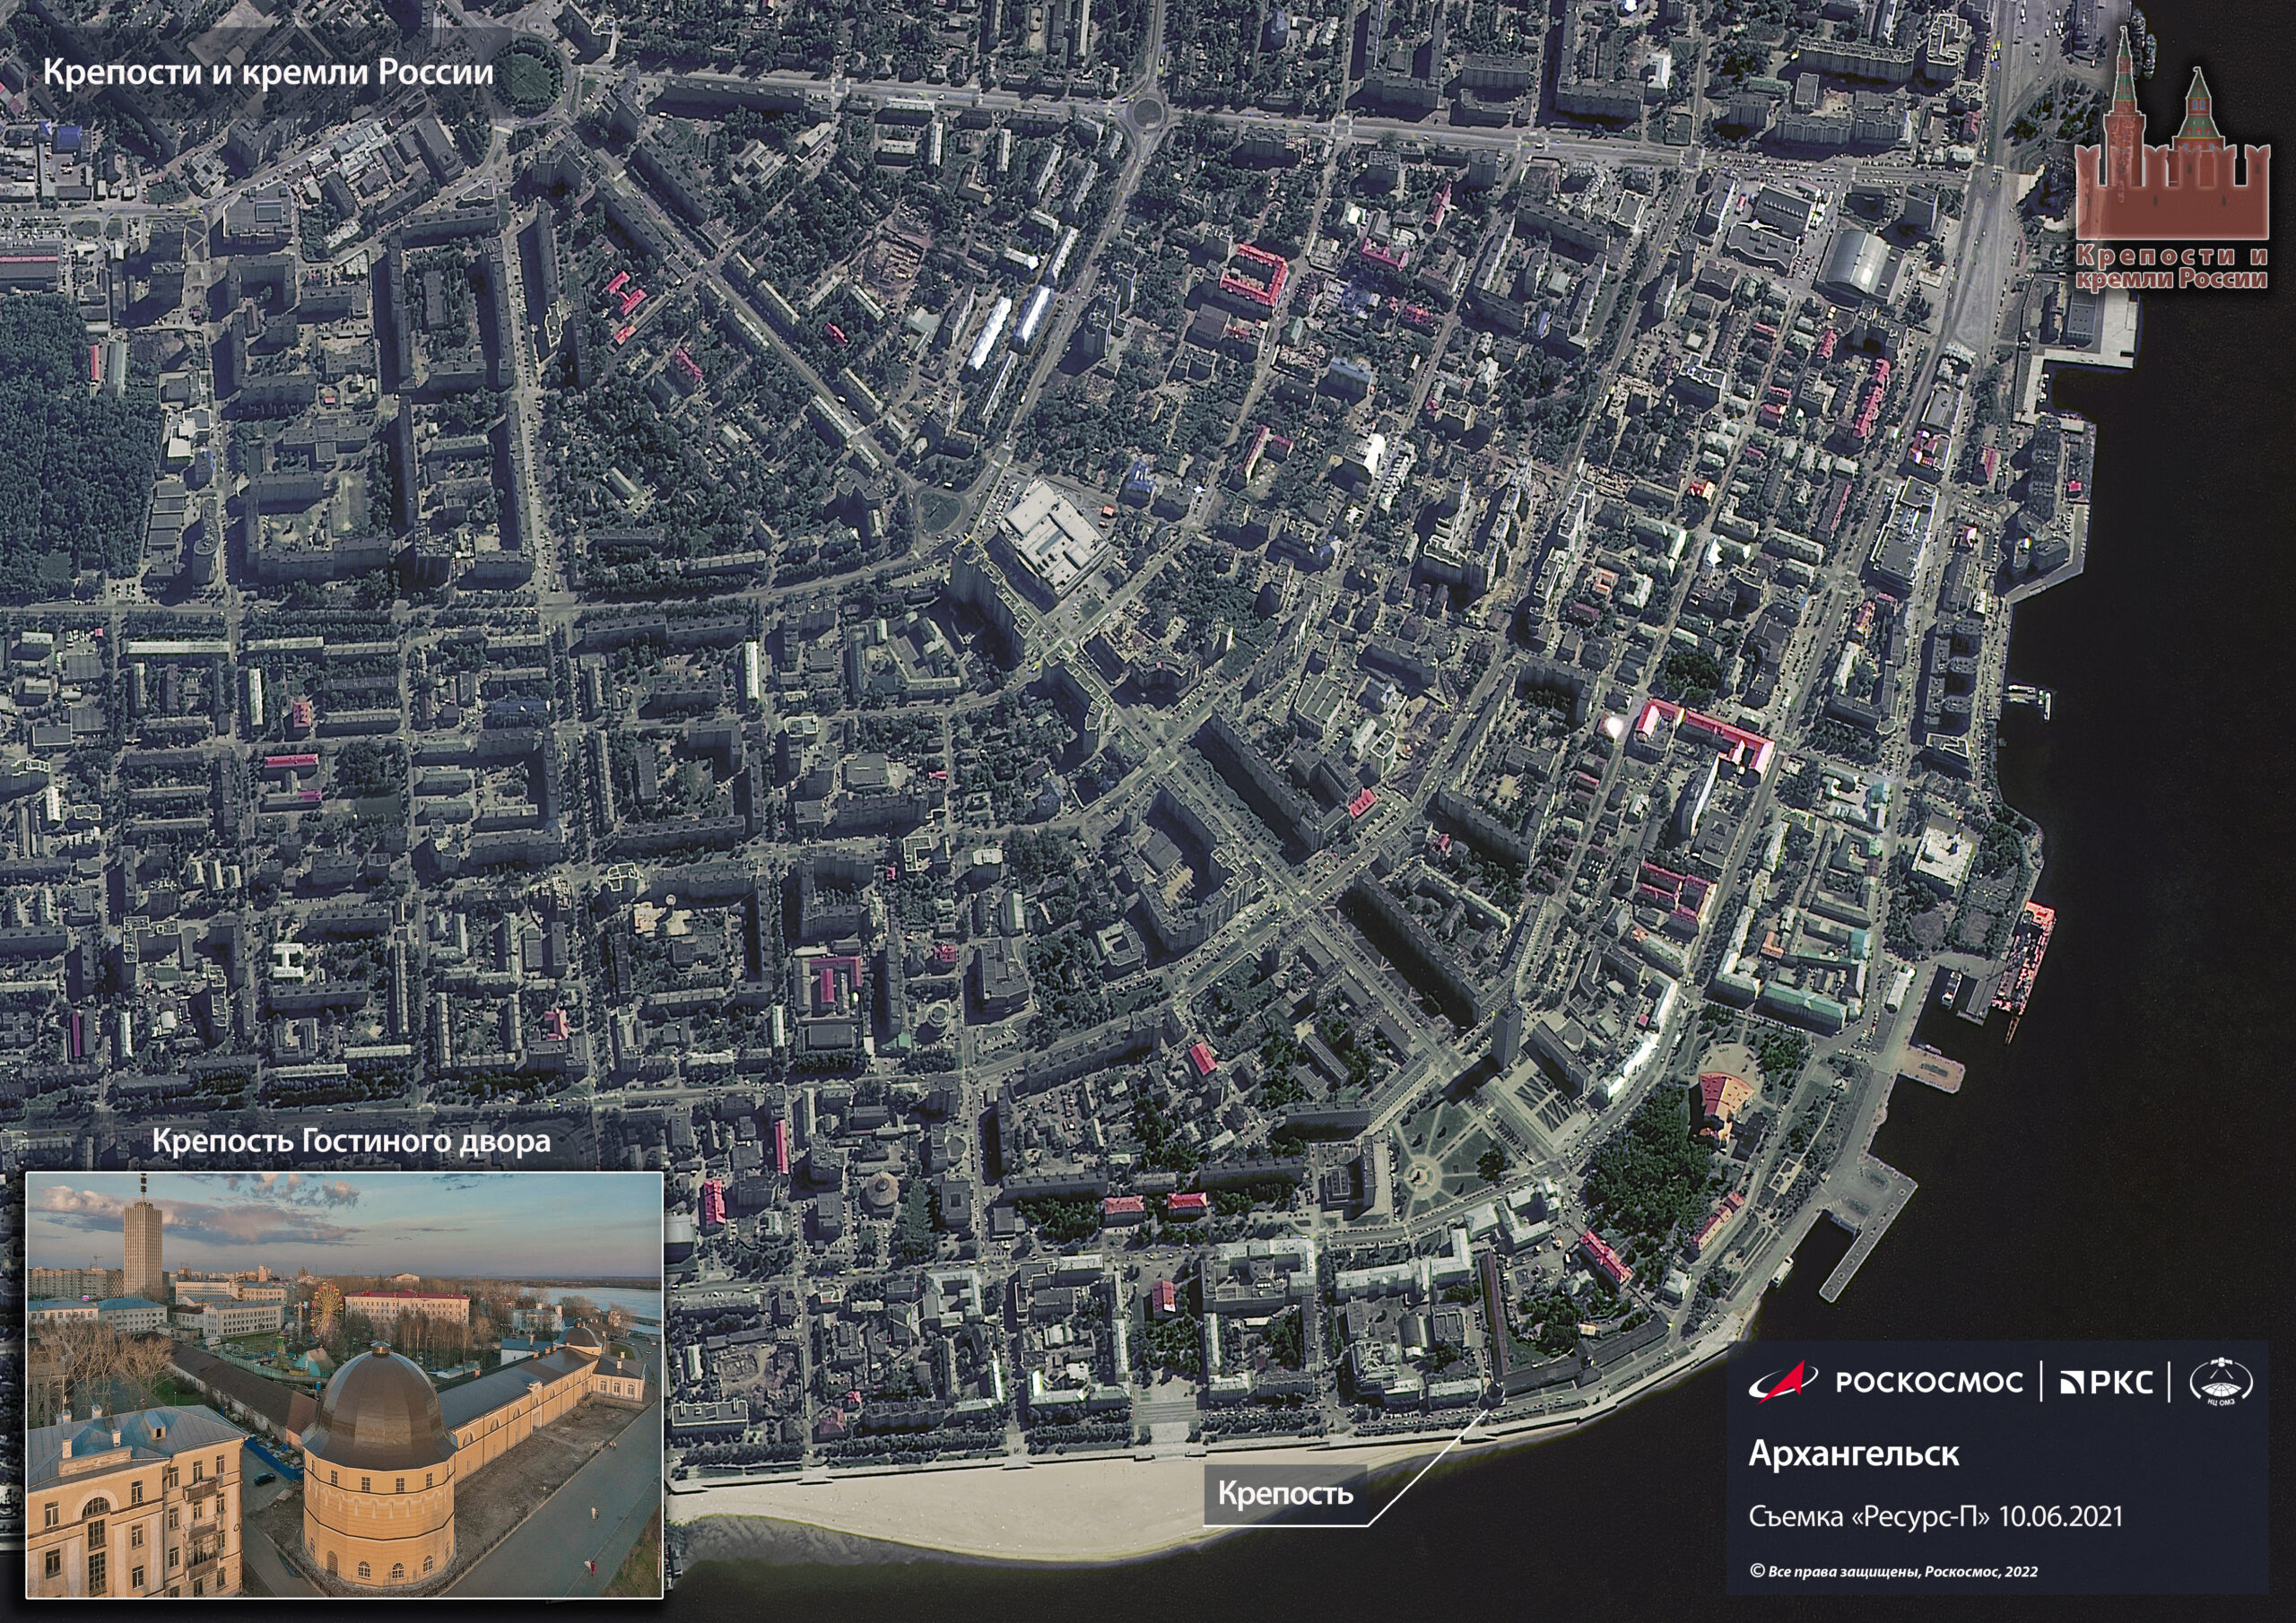This screenshot has height=1623, width=2296.
Task: Select the 'Крепость' callout label
Action: (1285, 1494)
